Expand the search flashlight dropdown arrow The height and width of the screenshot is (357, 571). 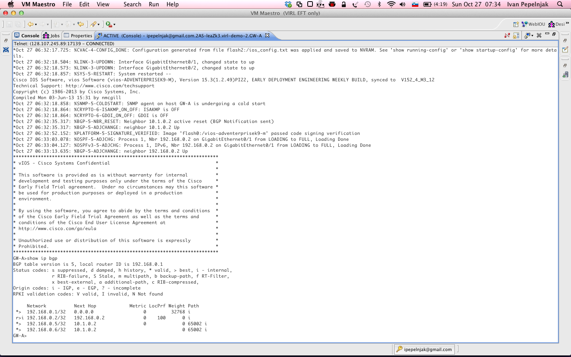click(98, 25)
